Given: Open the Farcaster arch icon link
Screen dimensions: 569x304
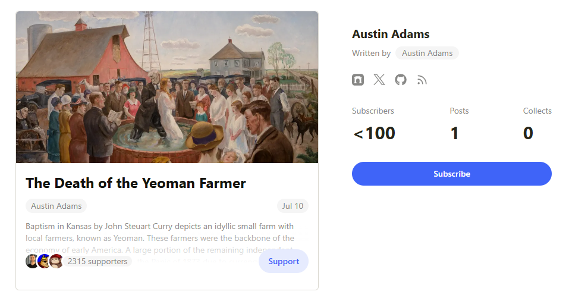Looking at the screenshot, I should click(358, 80).
